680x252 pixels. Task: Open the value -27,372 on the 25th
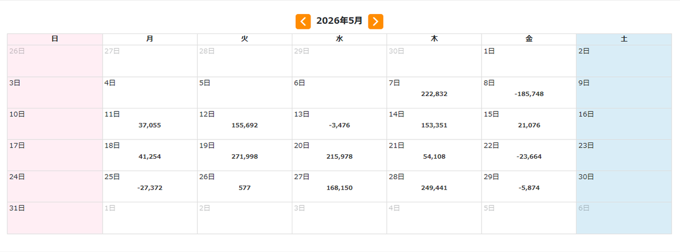(150, 188)
